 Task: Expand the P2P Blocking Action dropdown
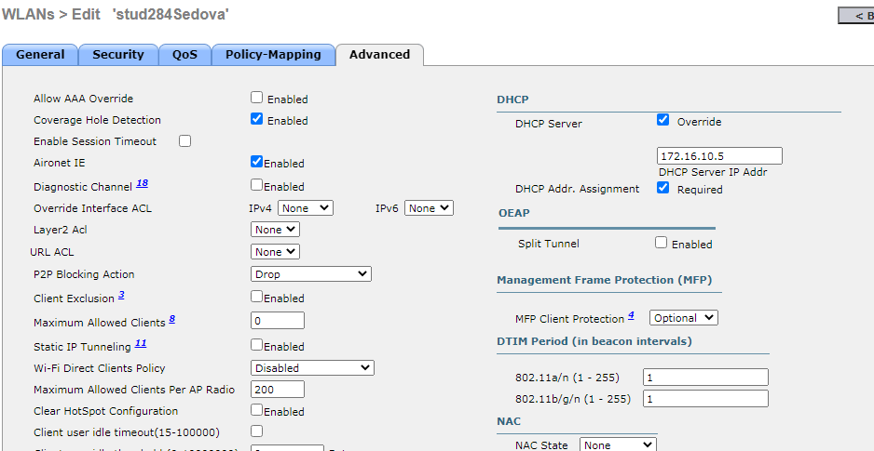point(311,274)
